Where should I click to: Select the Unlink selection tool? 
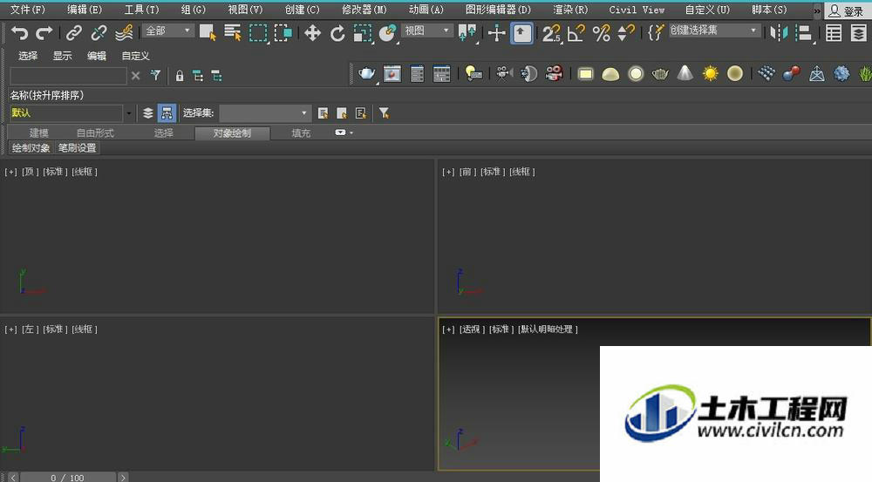point(99,33)
